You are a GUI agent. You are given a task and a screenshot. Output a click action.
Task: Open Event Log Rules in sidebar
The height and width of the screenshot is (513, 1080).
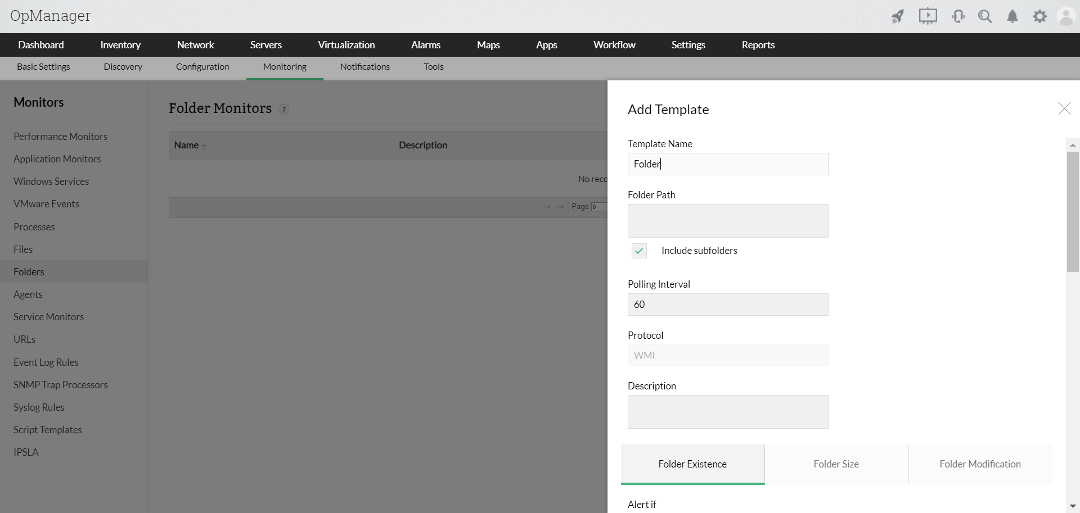tap(46, 362)
